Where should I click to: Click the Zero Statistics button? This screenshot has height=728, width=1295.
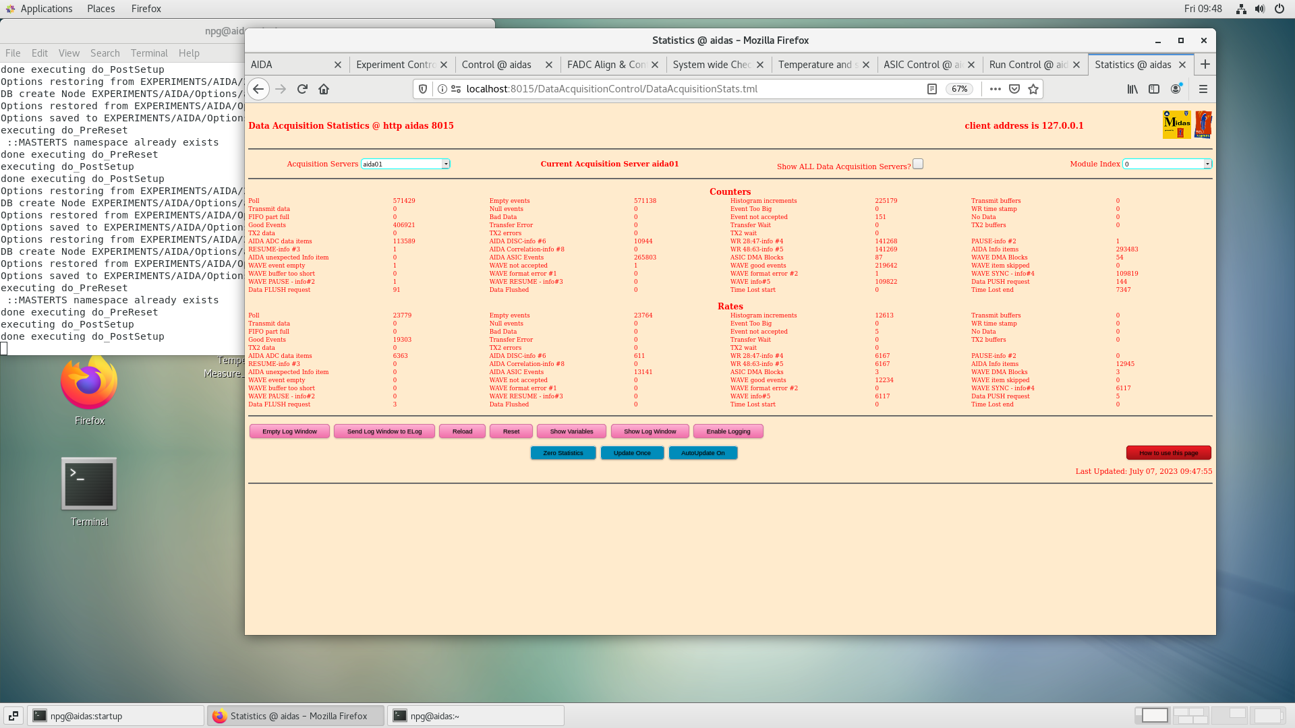click(563, 453)
